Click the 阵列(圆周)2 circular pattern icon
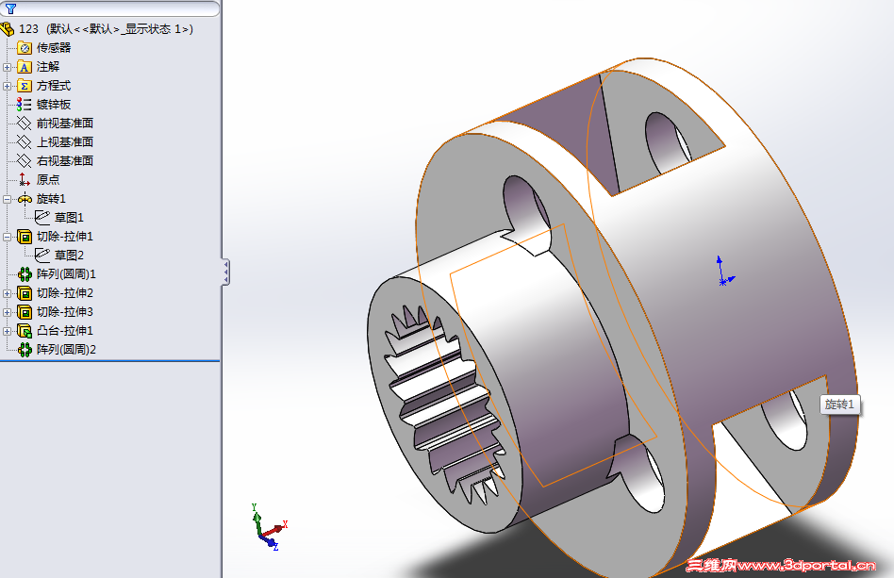The image size is (894, 578). [x=25, y=350]
